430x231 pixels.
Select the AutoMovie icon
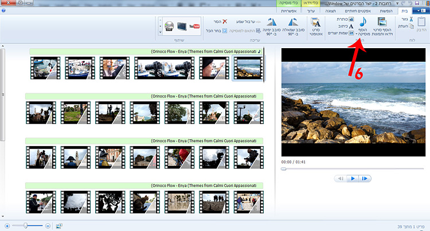(315, 23)
